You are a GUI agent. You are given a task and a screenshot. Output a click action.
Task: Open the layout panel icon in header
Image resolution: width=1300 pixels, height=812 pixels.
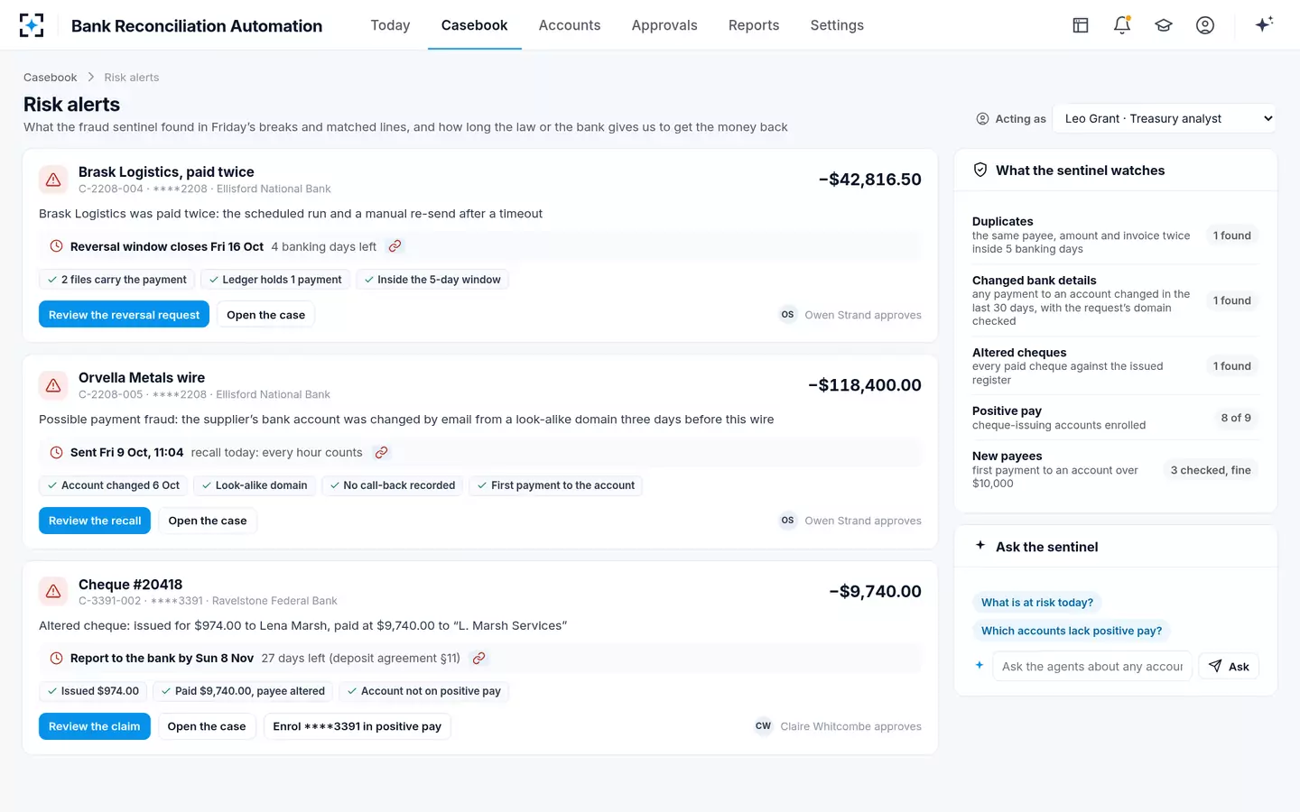(x=1081, y=25)
